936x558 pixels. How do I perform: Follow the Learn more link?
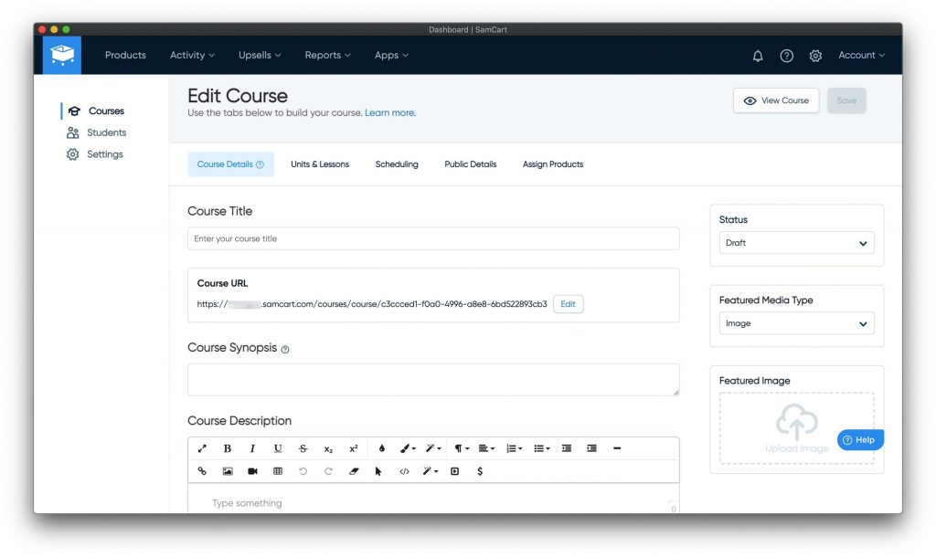pos(390,113)
